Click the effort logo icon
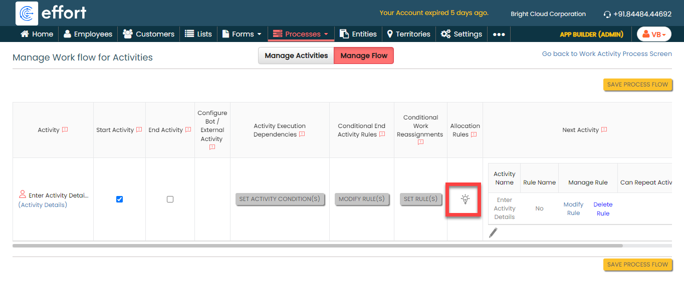This screenshot has width=684, height=282. tap(27, 13)
